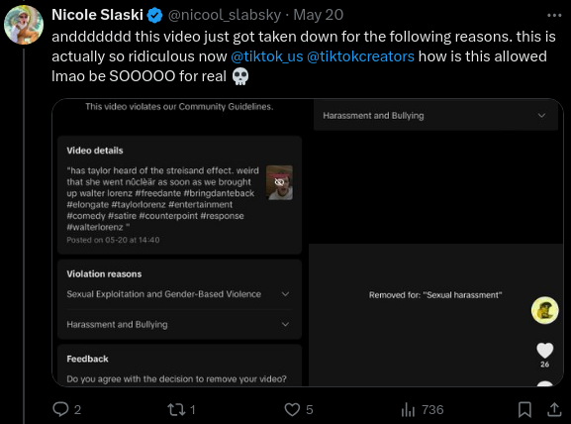Click the @nicool_slabsky handle
571x424 pixels.
[225, 15]
